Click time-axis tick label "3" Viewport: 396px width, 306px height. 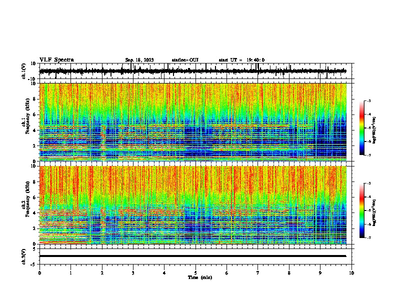tap(133, 273)
